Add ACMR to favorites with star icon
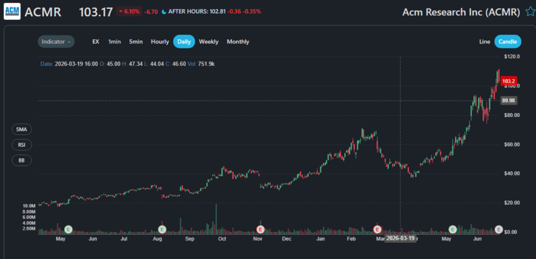Viewport: 536px width, 259px height. coord(530,12)
